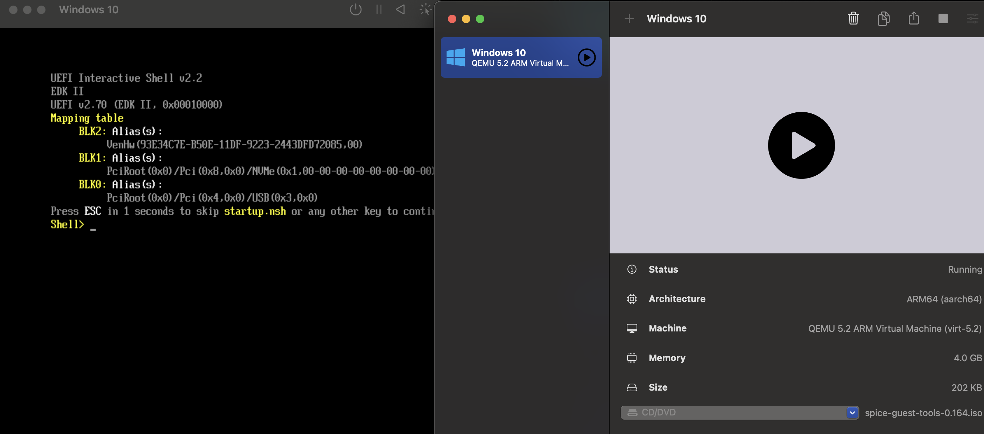This screenshot has width=984, height=434.
Task: Click the Status info icon
Action: click(631, 269)
